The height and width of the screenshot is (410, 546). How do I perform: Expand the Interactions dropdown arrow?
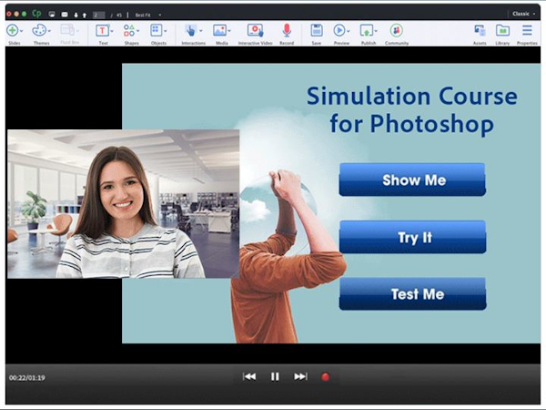click(201, 31)
